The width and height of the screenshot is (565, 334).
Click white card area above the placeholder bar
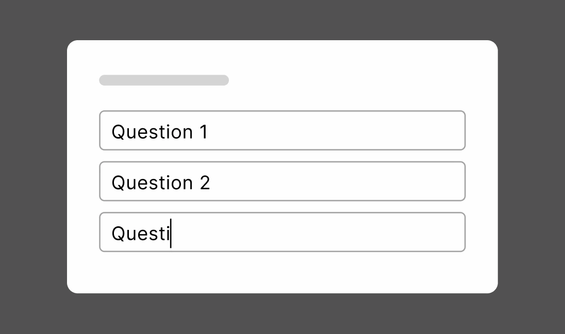[x=282, y=58]
